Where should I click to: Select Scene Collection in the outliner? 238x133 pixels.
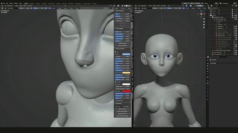(x=214, y=8)
